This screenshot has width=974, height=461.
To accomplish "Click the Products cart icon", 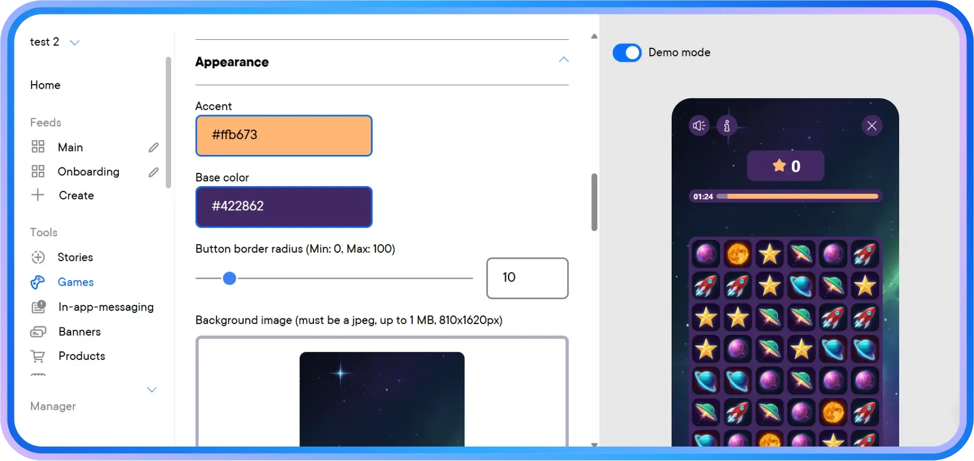I will pos(38,356).
